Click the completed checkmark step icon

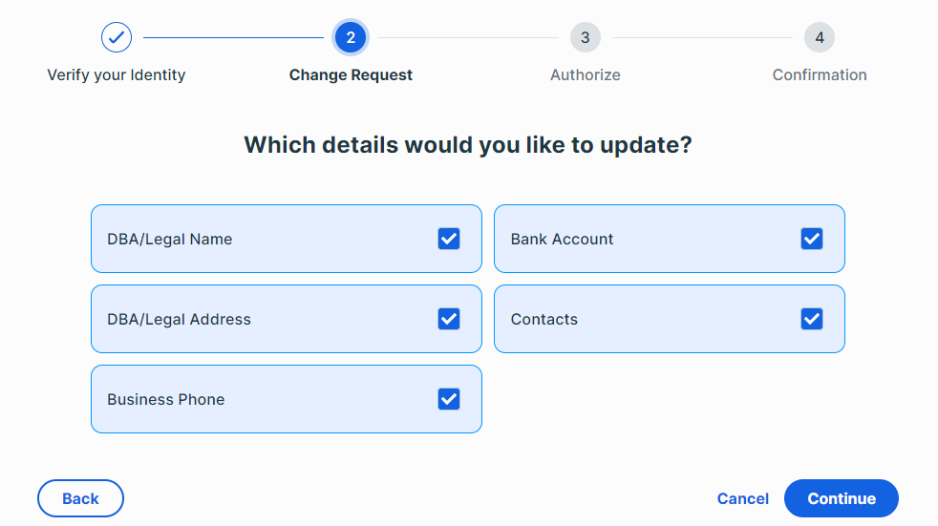pyautogui.click(x=117, y=38)
